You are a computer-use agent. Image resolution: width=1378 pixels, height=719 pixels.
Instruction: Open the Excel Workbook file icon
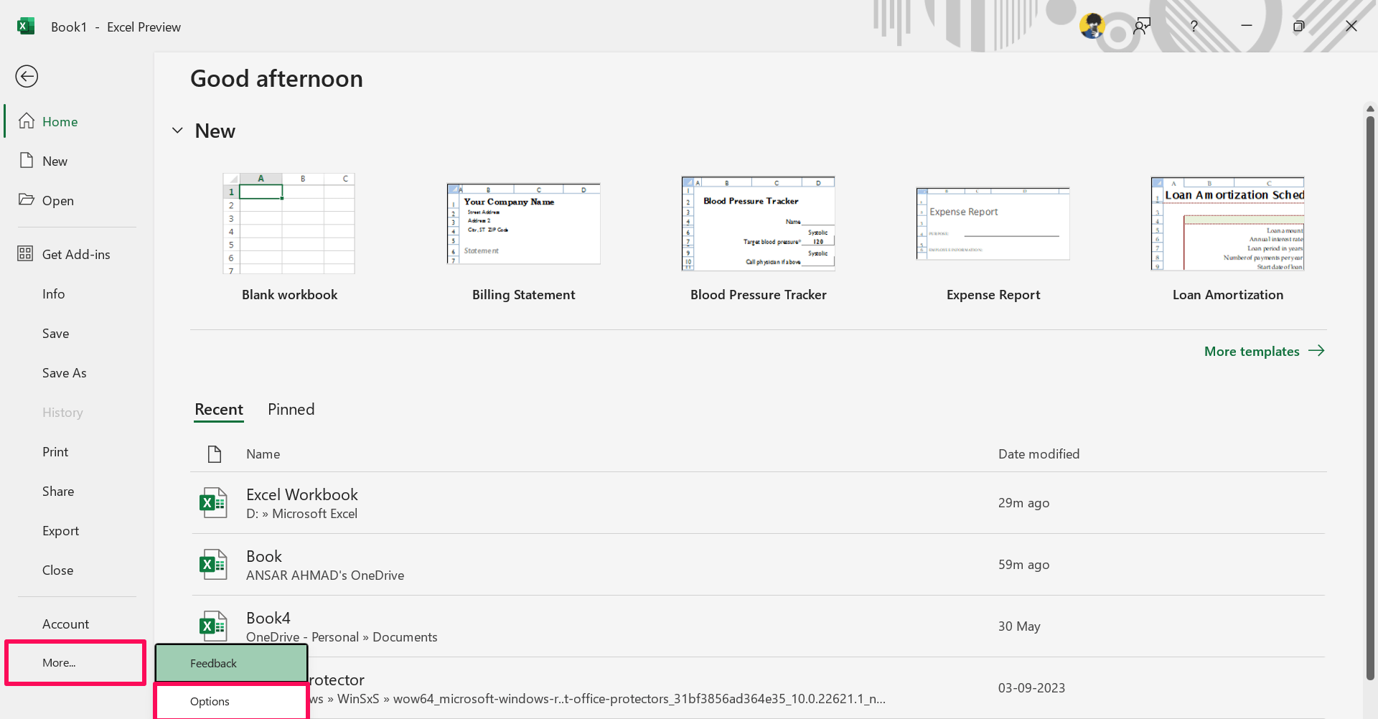click(x=213, y=503)
